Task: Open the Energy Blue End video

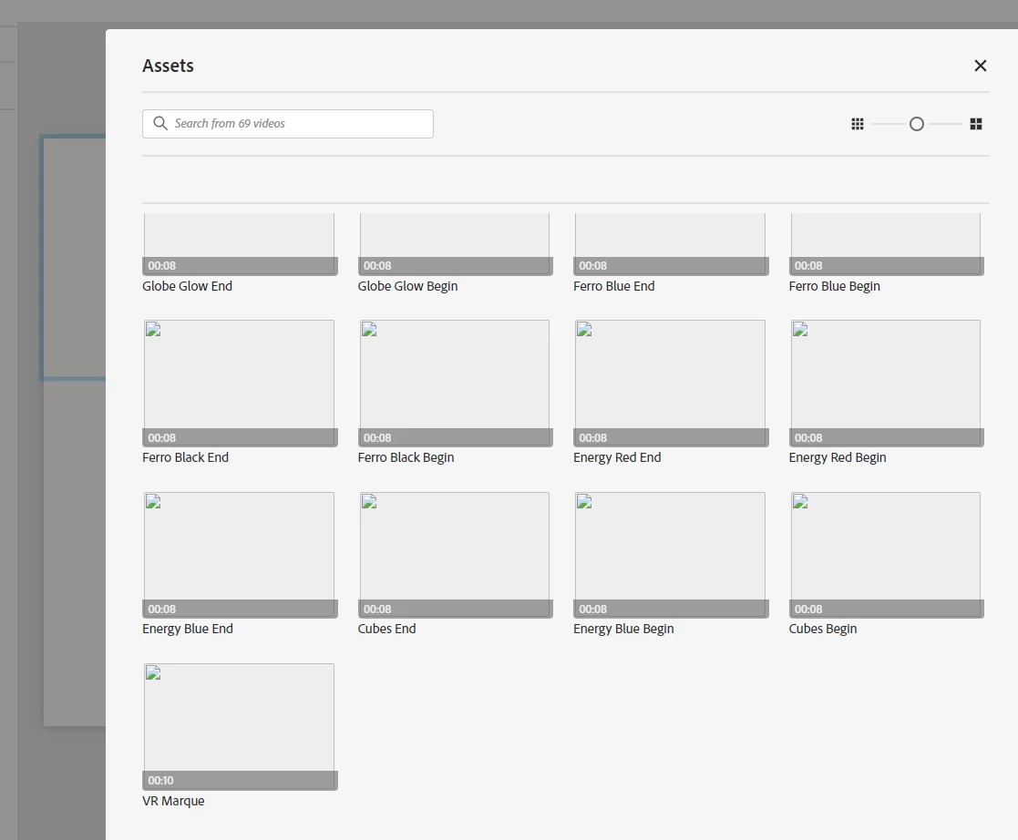Action: coord(240,554)
